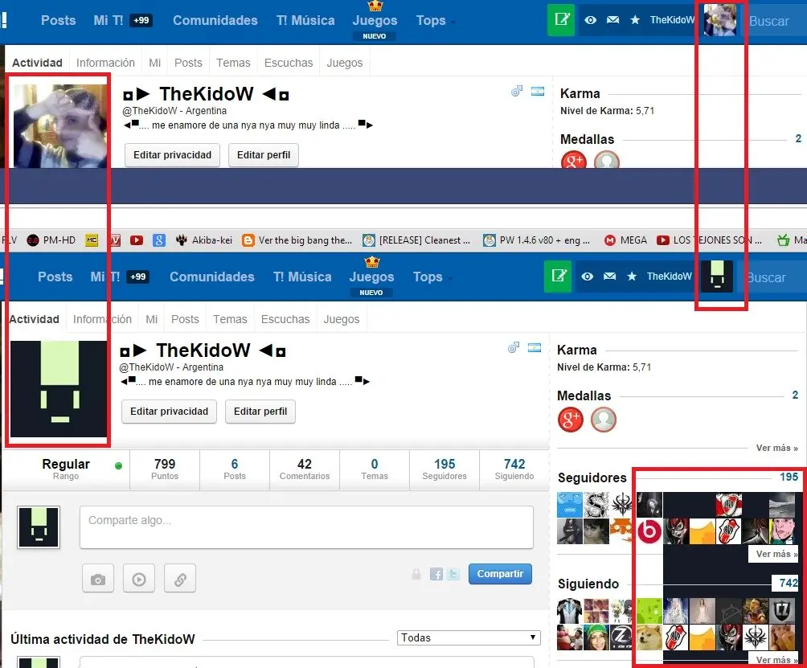This screenshot has height=668, width=807.
Task: Click the camera attach-photo button
Action: coord(98,578)
